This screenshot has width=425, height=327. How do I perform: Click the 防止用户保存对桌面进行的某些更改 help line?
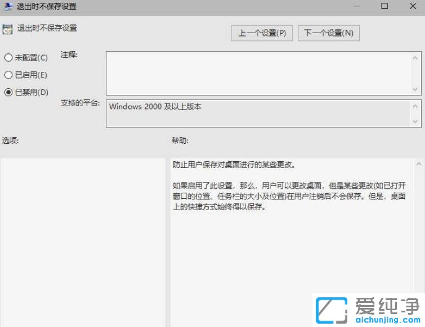click(x=234, y=165)
